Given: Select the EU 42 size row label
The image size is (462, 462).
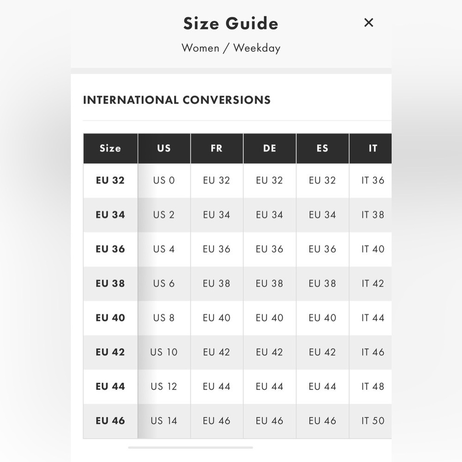Looking at the screenshot, I should 110,352.
